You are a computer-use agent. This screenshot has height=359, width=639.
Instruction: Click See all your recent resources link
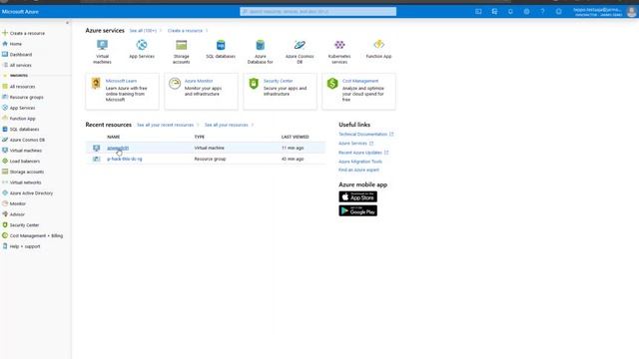[x=165, y=125]
